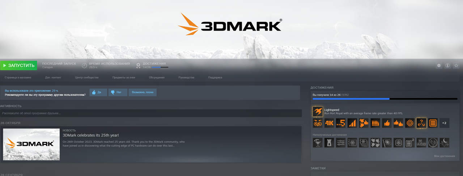Select the locked cocktail glass achievement
Screen dimensions: 463x176
coord(318,143)
